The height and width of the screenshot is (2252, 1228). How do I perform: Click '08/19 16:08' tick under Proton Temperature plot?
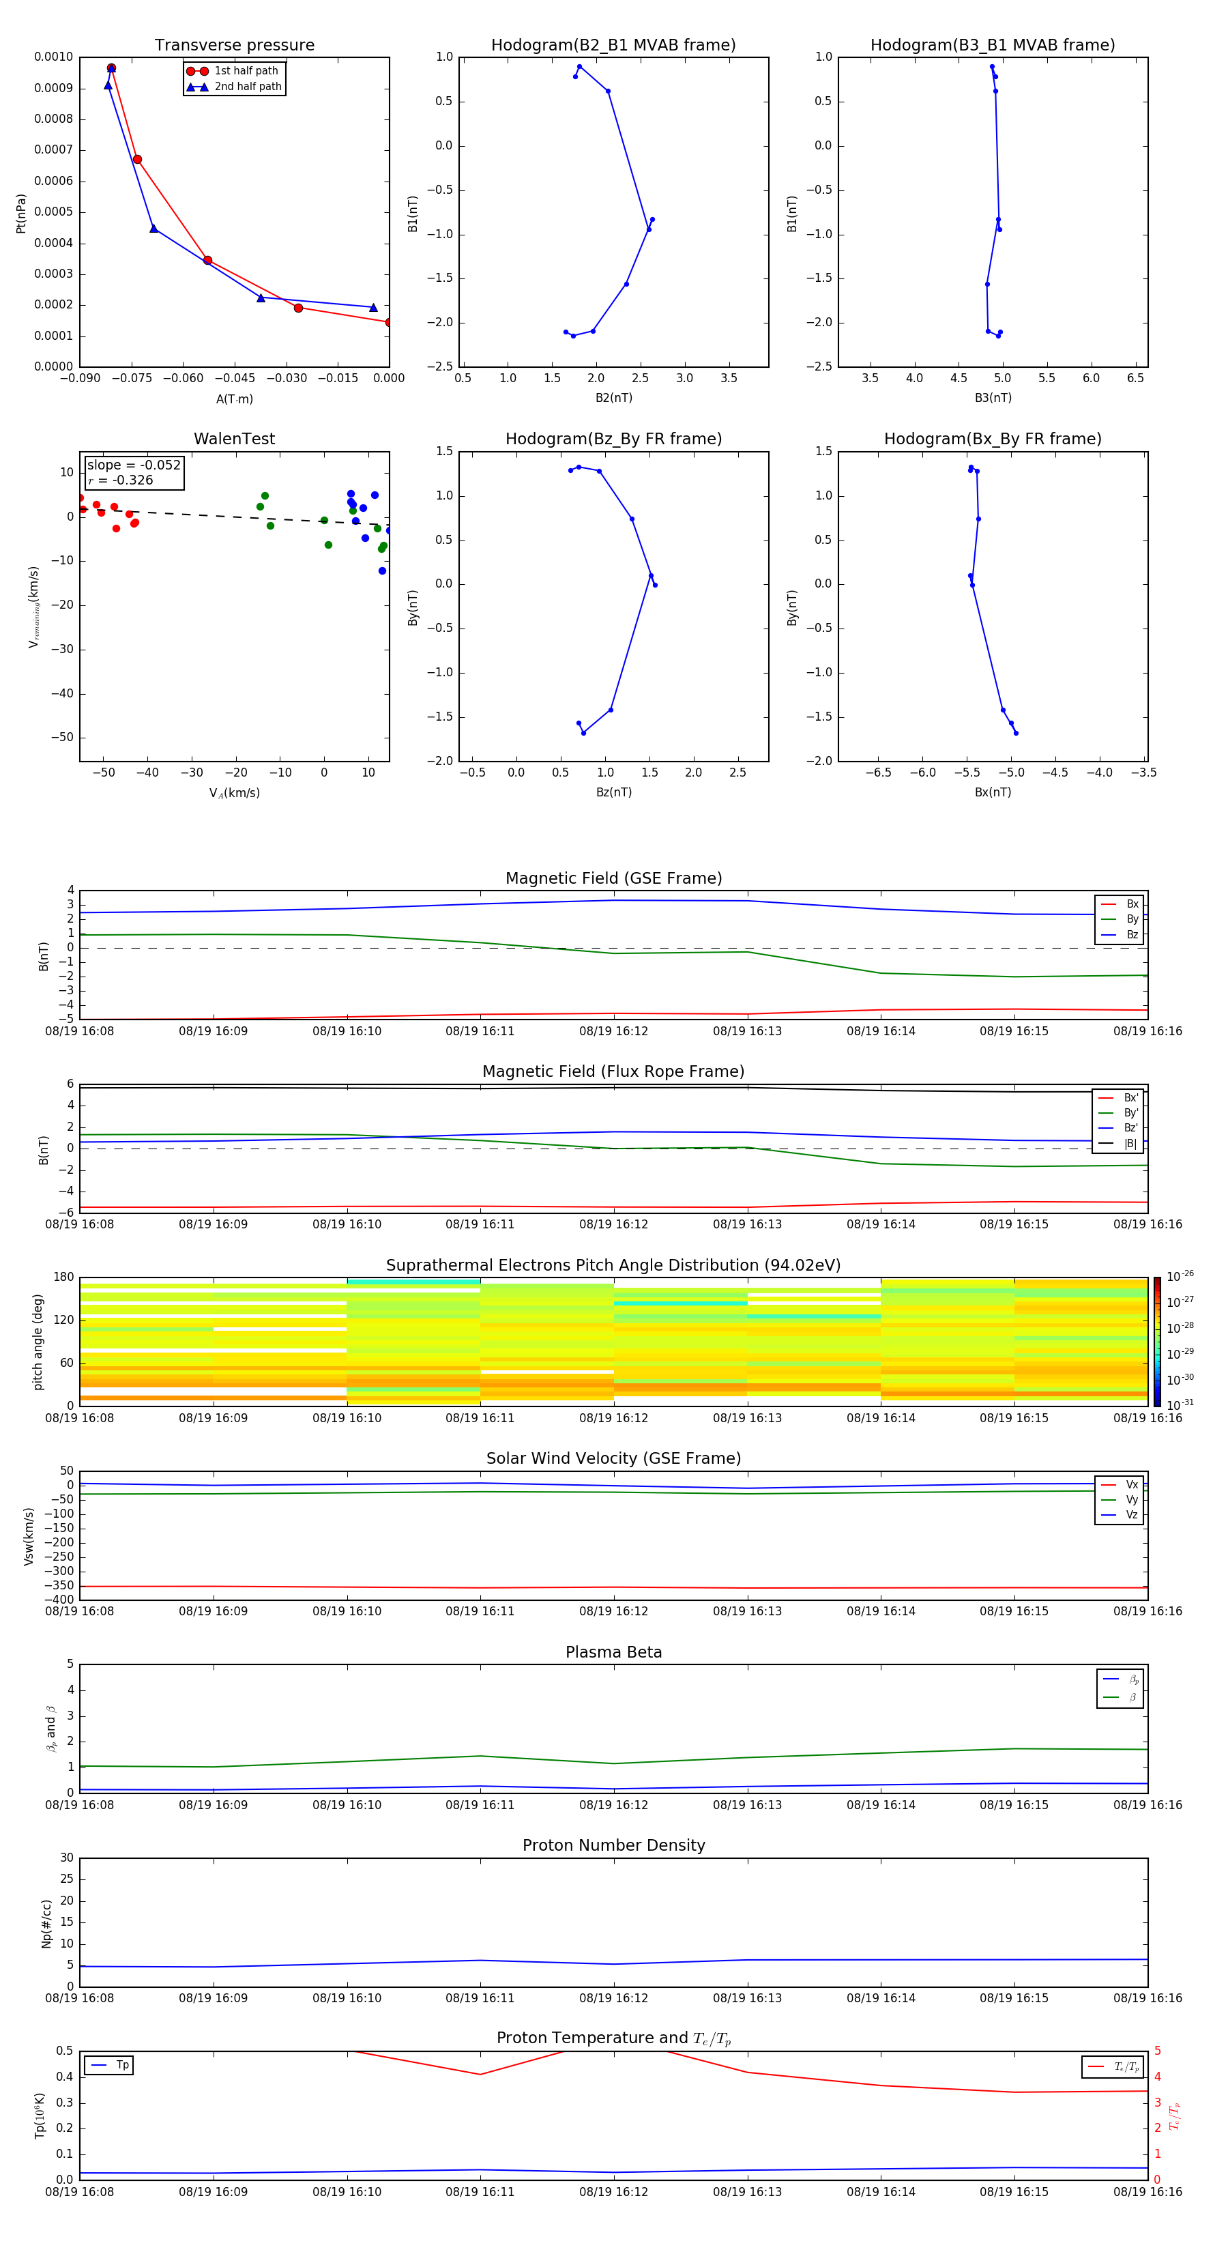(80, 2192)
